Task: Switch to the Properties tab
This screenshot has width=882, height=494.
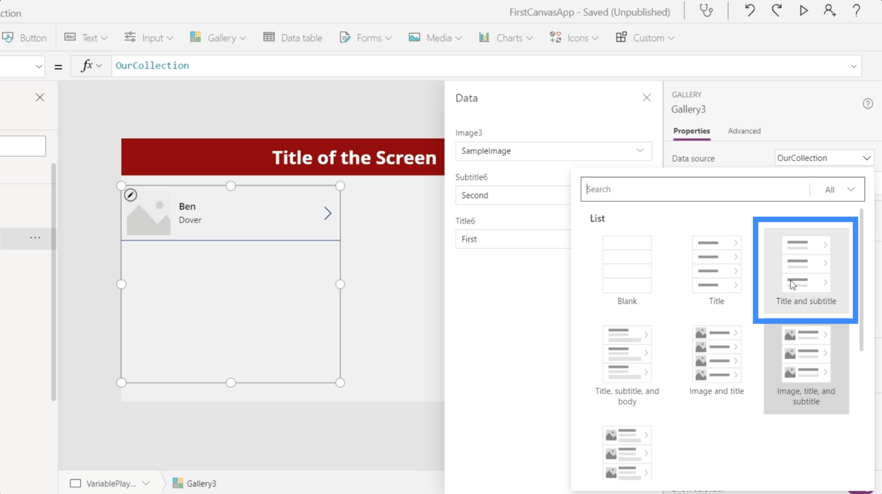Action: [x=691, y=131]
